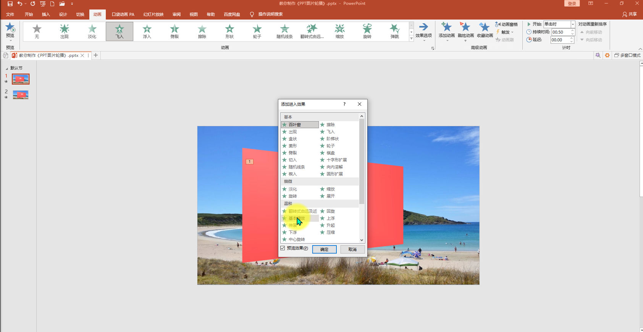Open 效果选项 effect options
This screenshot has width=643, height=332.
click(423, 31)
